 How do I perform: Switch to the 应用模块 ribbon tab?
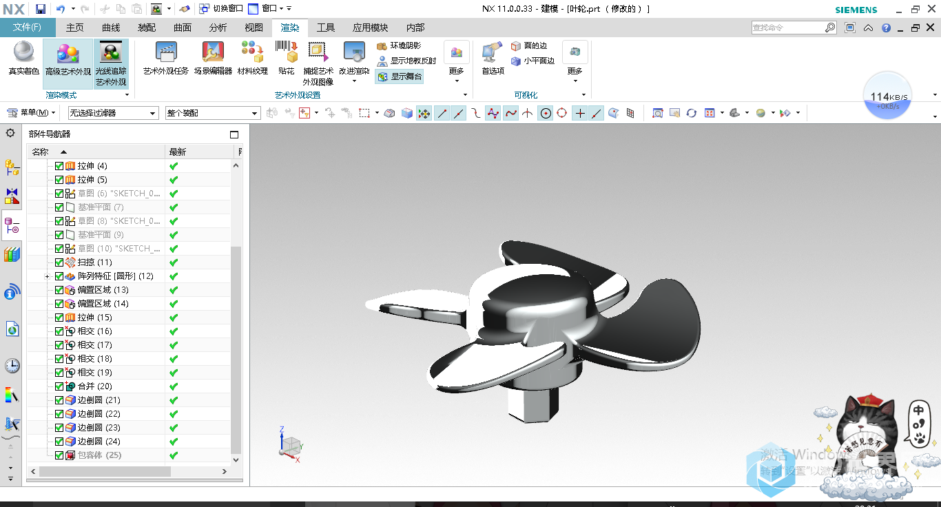(x=371, y=28)
